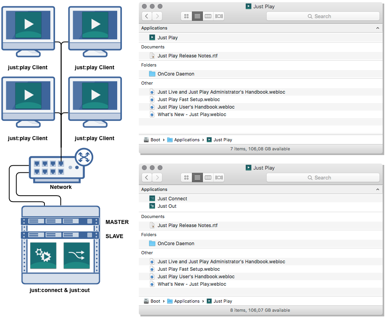Click Forward arrow in upper Just Play window
385x318 pixels.
tap(157, 16)
